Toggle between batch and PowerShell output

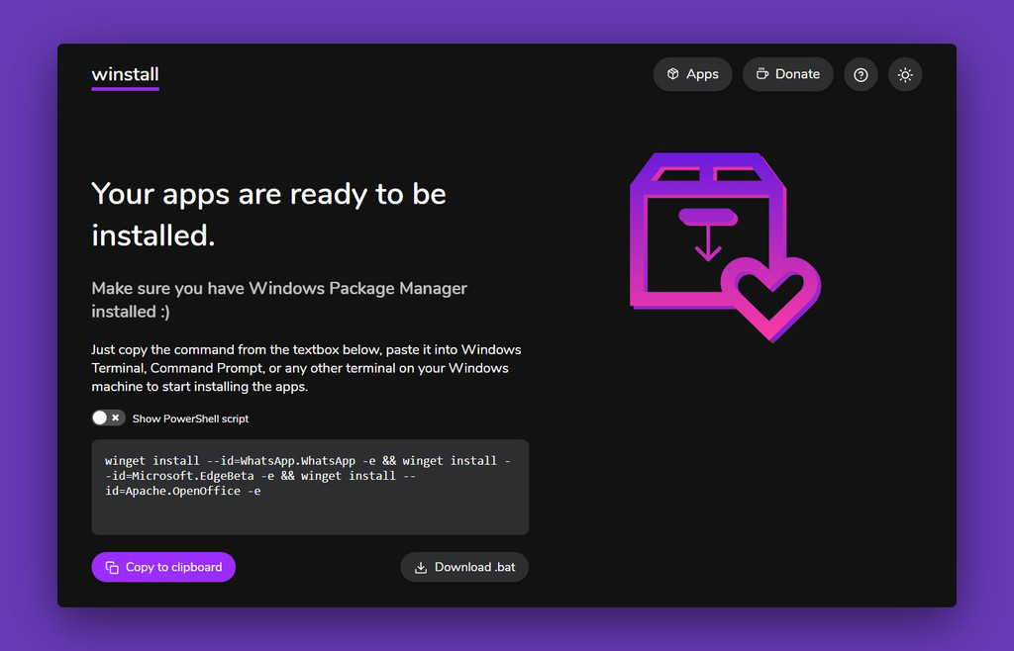(x=108, y=418)
